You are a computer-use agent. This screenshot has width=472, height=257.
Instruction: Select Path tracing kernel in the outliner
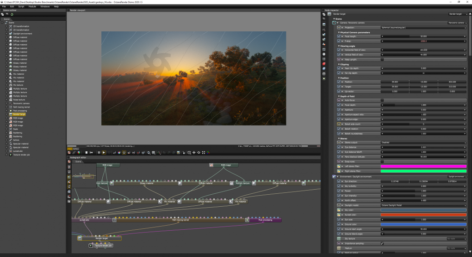coord(21,107)
